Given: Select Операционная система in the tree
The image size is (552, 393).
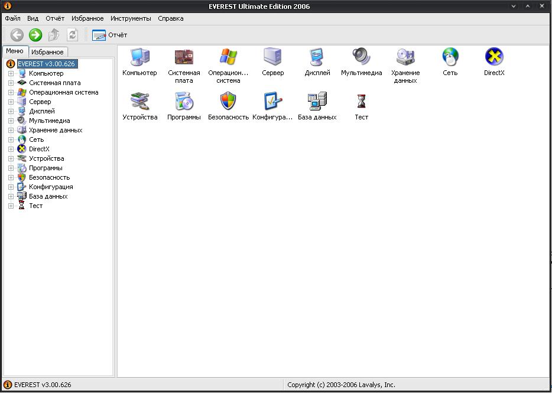Looking at the screenshot, I should (x=63, y=92).
